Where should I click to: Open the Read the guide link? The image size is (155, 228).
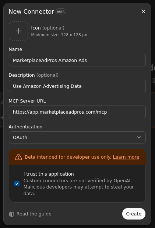(x=34, y=214)
